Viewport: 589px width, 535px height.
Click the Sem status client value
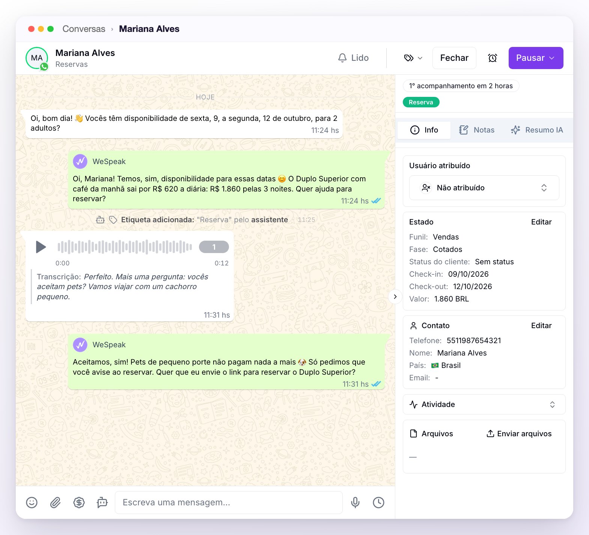point(494,262)
